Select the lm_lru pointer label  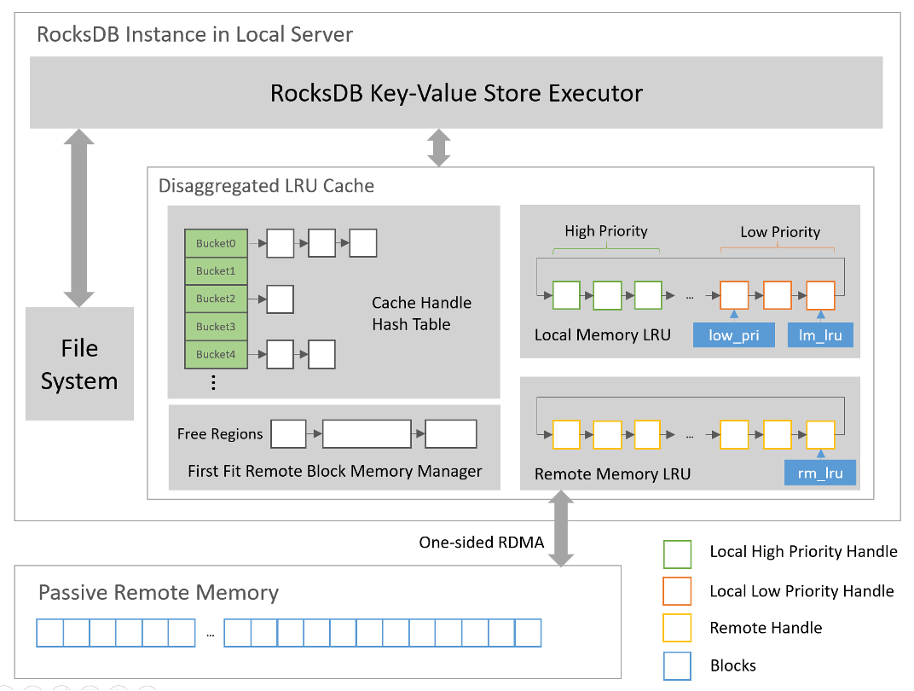tap(820, 335)
